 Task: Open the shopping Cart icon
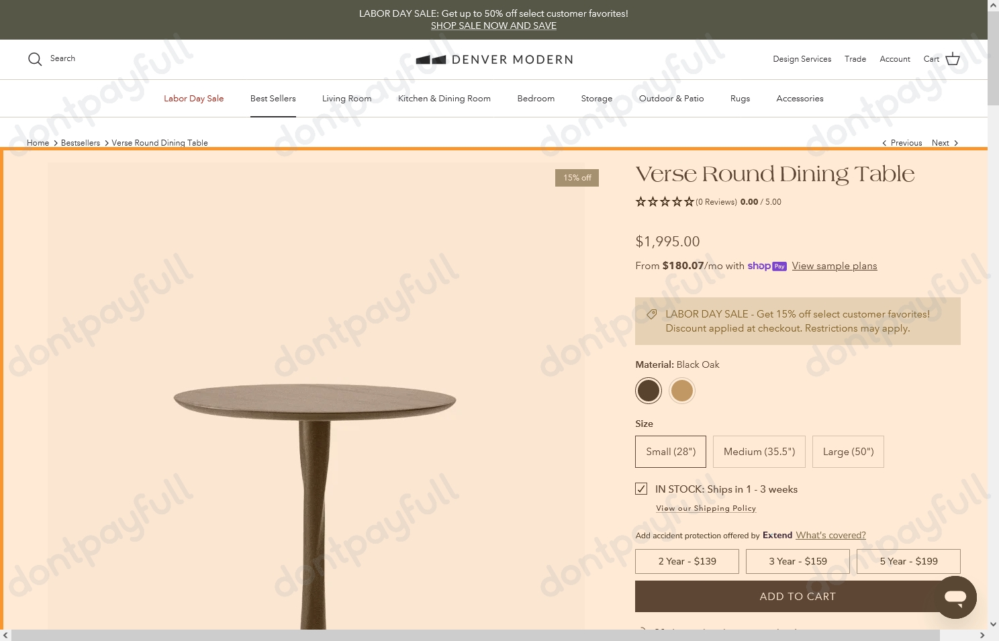pos(952,58)
